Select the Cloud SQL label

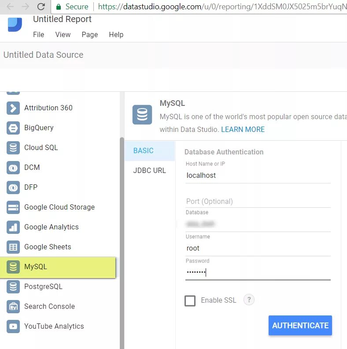41,147
